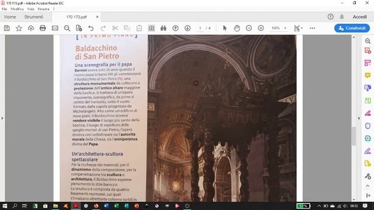Click the scissors cut icon

point(115,28)
